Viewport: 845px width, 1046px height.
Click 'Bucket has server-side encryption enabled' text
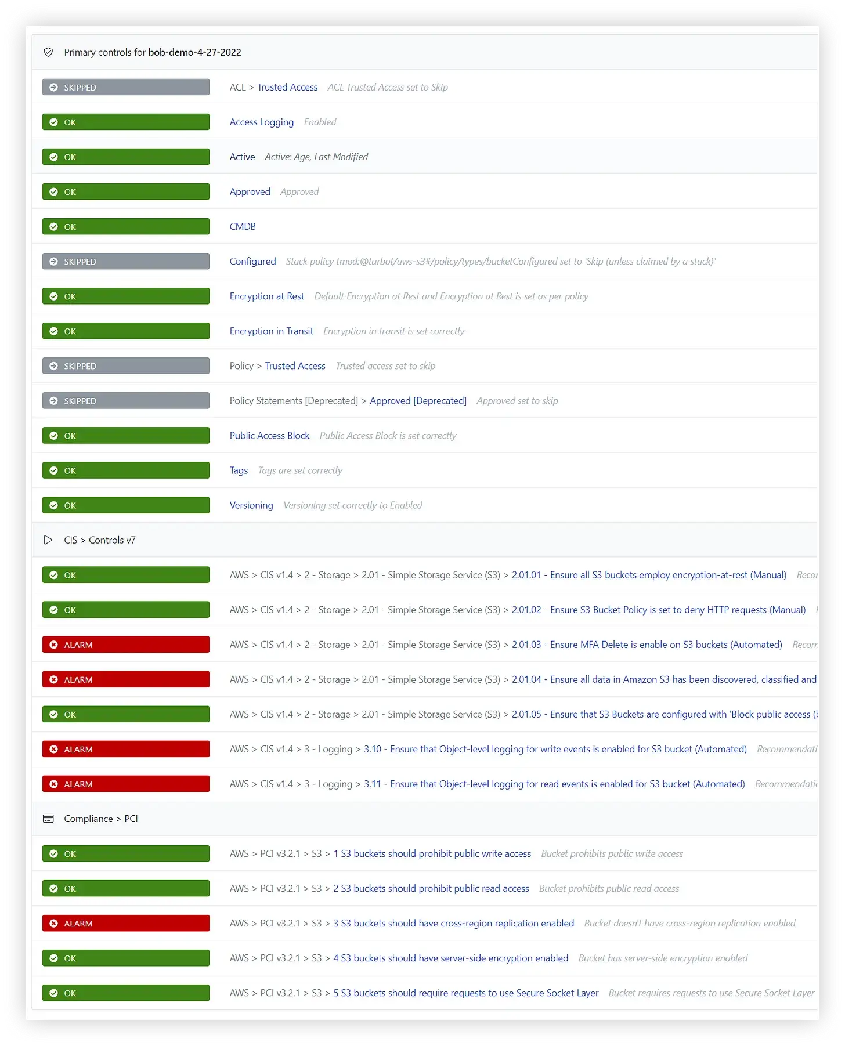pyautogui.click(x=663, y=958)
